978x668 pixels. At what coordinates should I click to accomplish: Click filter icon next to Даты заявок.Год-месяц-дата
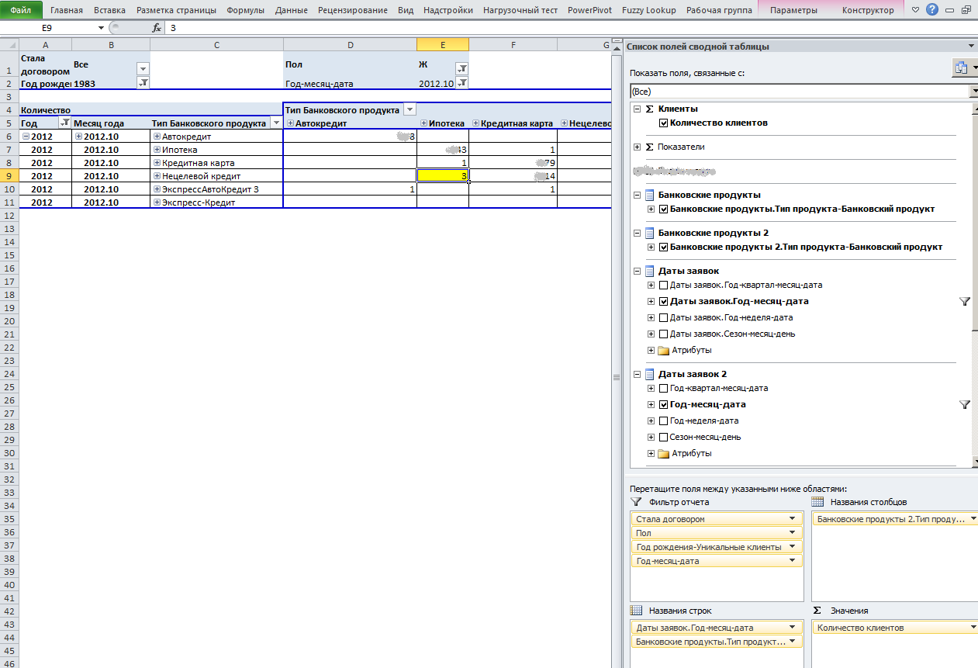[965, 302]
